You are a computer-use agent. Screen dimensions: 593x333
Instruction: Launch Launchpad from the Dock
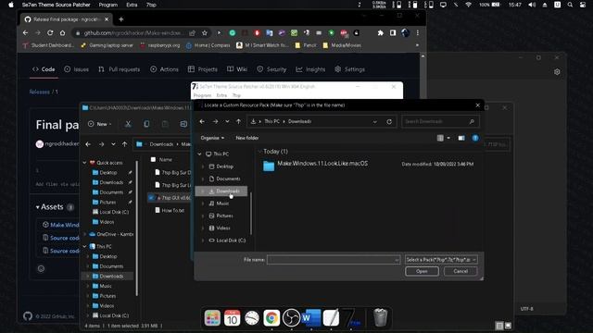tap(212, 318)
